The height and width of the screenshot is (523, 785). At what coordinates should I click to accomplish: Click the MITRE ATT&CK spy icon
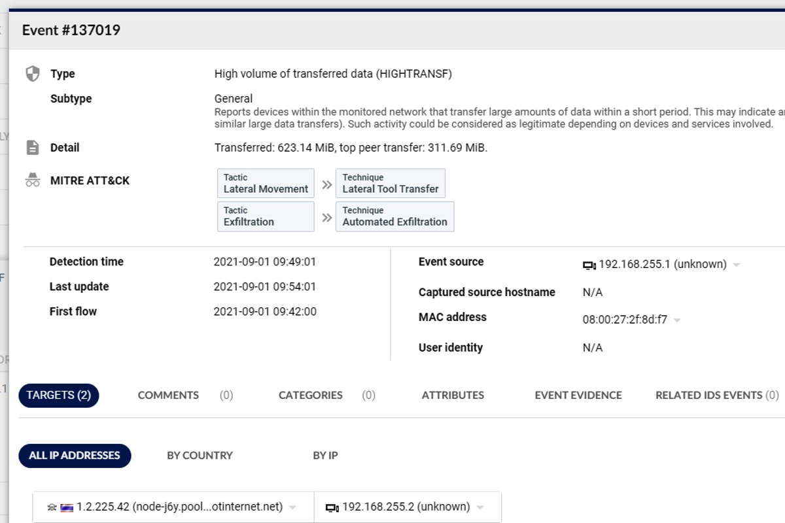pos(33,180)
